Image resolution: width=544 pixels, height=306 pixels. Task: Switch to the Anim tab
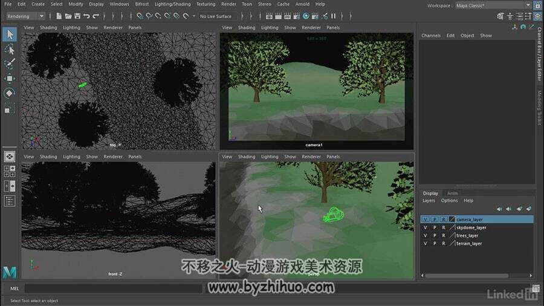(452, 194)
